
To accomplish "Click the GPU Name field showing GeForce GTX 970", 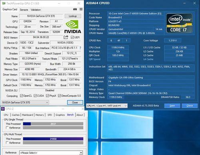I will [x=41, y=16].
